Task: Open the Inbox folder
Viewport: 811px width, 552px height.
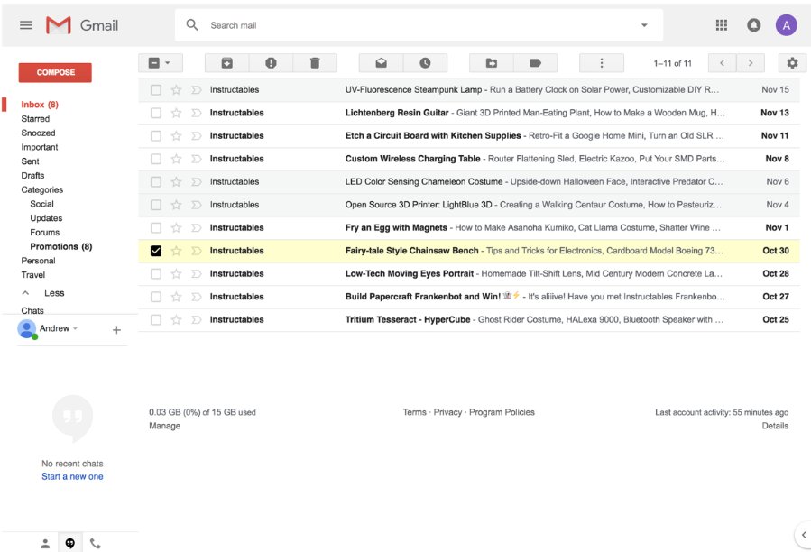Action: tap(40, 105)
